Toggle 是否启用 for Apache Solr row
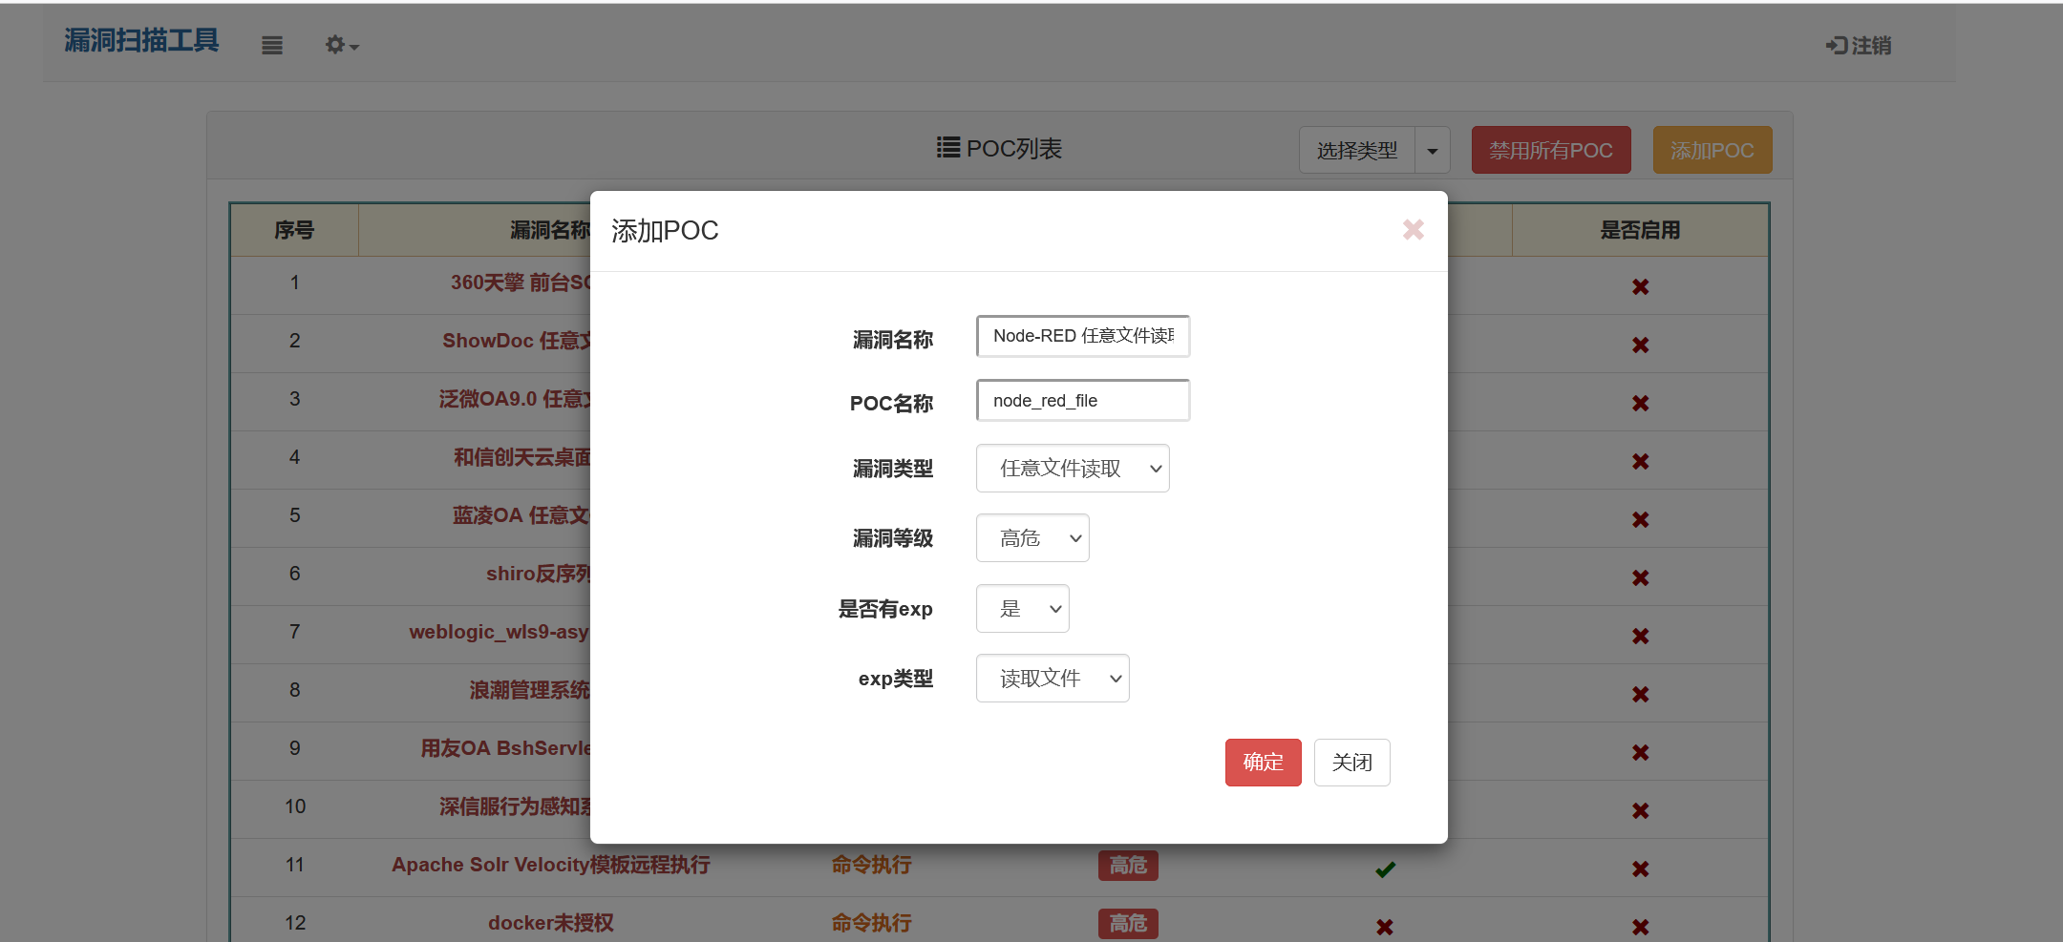 click(x=1640, y=869)
